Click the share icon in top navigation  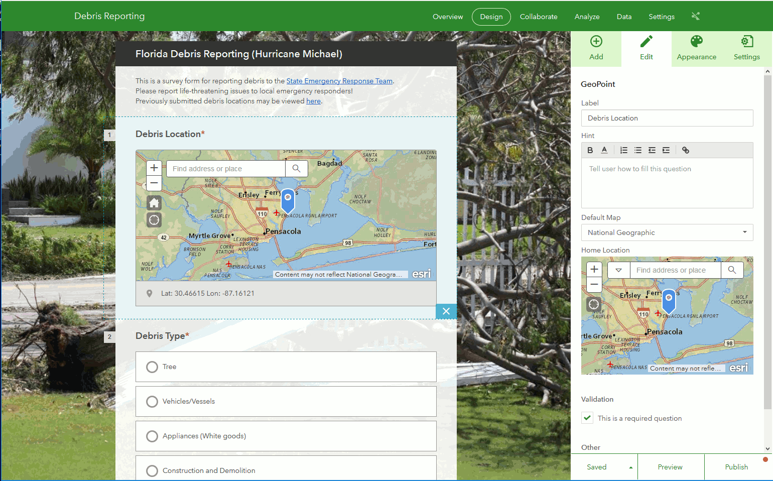695,16
